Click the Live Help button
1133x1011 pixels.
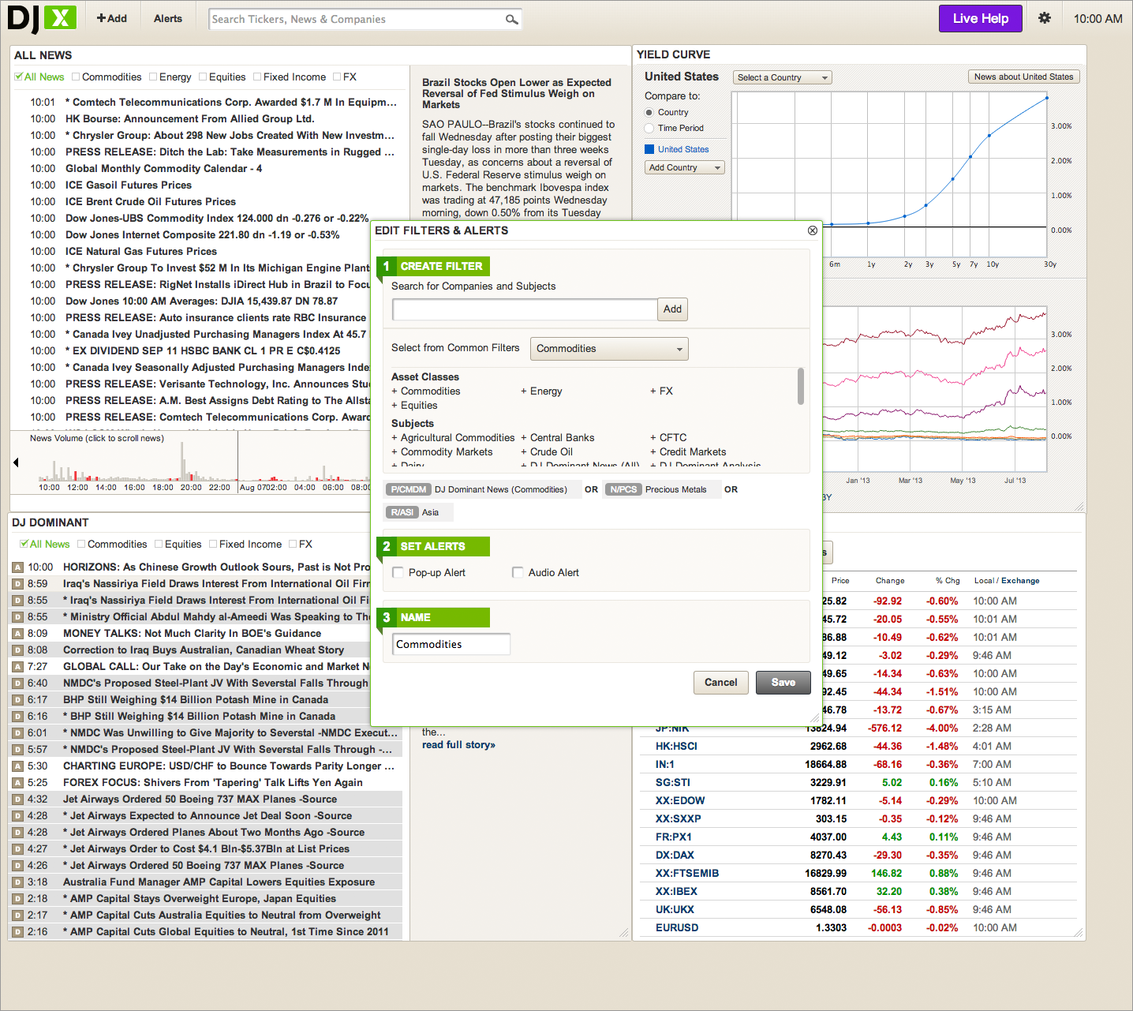coord(981,18)
